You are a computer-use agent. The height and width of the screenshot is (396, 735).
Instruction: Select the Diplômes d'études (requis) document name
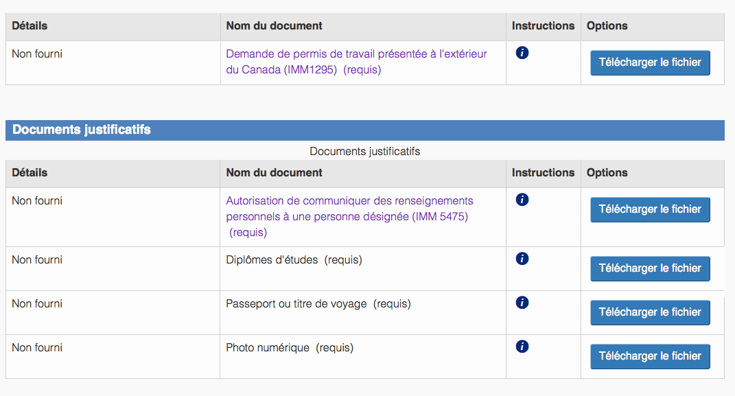tap(294, 259)
